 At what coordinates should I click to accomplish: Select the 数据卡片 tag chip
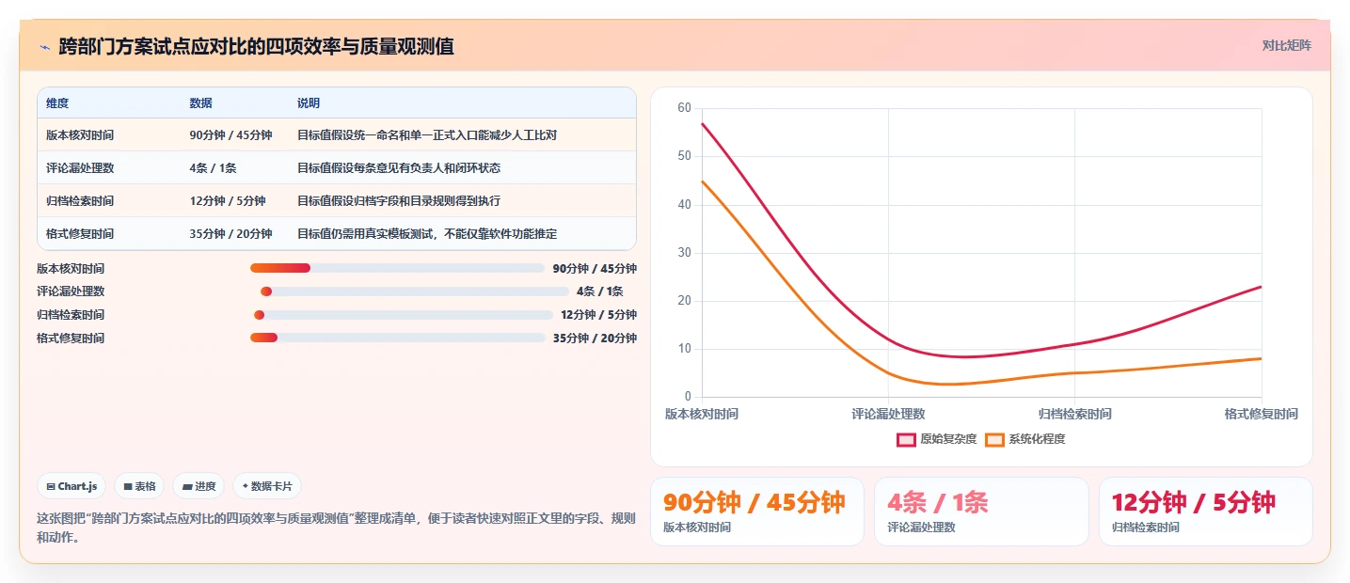pyautogui.click(x=267, y=486)
